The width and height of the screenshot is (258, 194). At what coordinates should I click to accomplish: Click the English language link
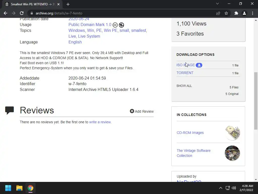pyautogui.click(x=75, y=42)
